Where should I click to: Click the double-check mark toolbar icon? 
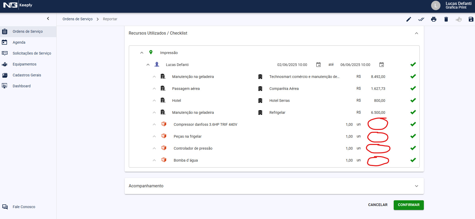(x=421, y=19)
